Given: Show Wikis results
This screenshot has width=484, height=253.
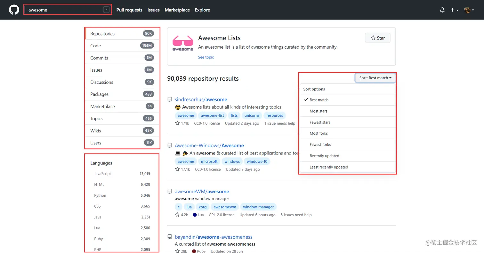Looking at the screenshot, I should tap(122, 131).
